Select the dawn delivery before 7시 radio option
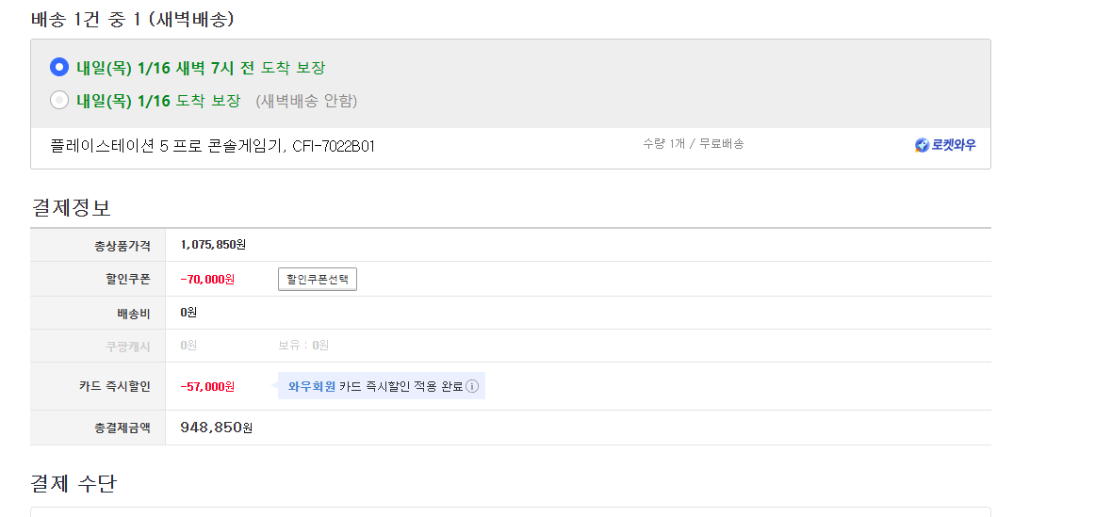Viewport: 1111px width, 517px height. click(x=59, y=67)
